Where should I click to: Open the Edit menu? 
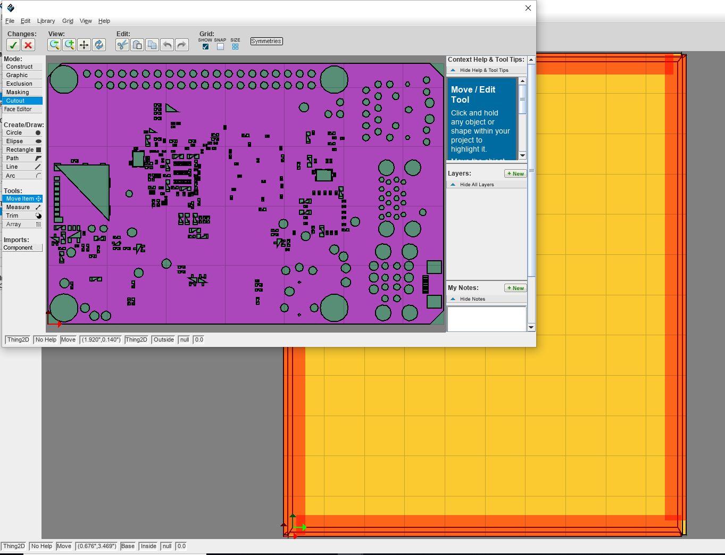tap(26, 21)
